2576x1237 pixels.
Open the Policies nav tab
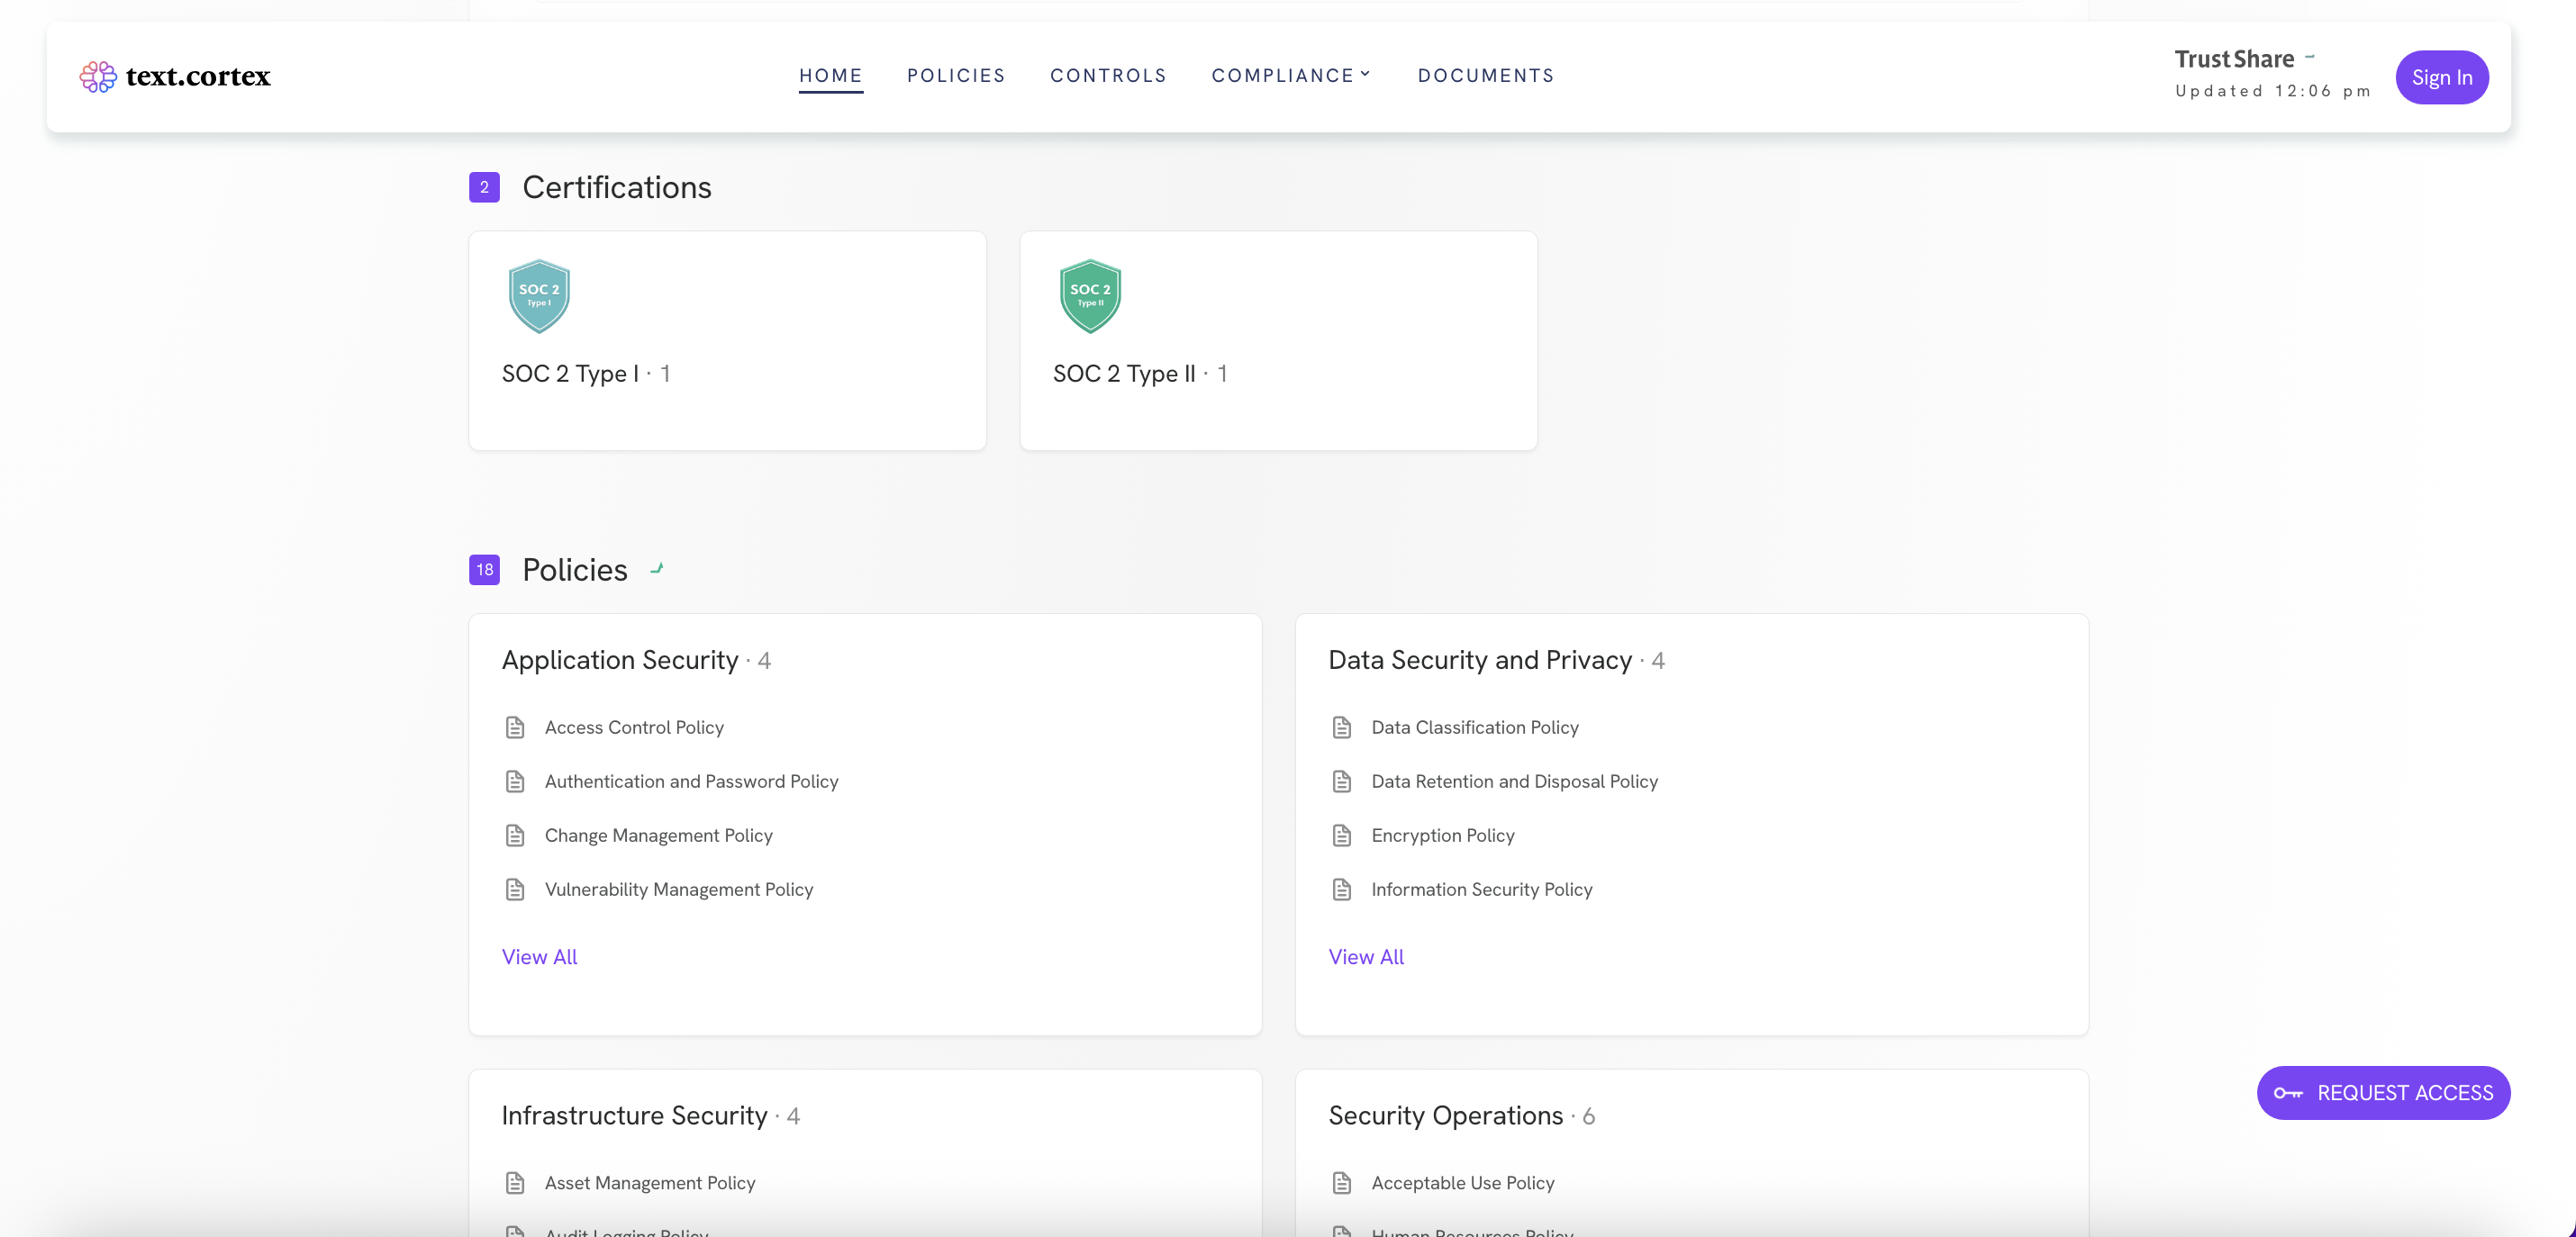[955, 76]
